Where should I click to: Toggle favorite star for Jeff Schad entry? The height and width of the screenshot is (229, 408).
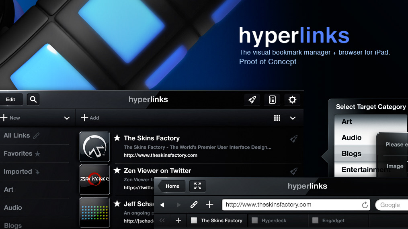click(117, 204)
